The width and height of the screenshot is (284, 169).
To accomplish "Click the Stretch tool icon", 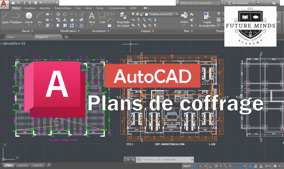I will 58,26.
